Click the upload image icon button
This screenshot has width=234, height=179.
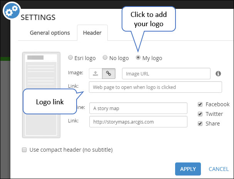pos(95,73)
